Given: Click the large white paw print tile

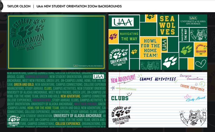Looking at the screenshot, I should pyautogui.click(x=170, y=61).
